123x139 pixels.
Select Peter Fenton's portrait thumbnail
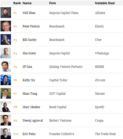point(6,26)
